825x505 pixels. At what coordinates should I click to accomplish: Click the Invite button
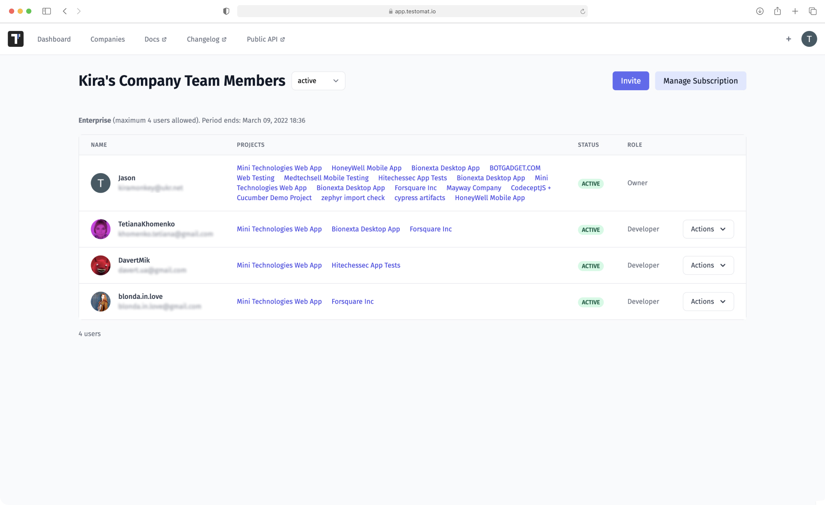tap(630, 81)
